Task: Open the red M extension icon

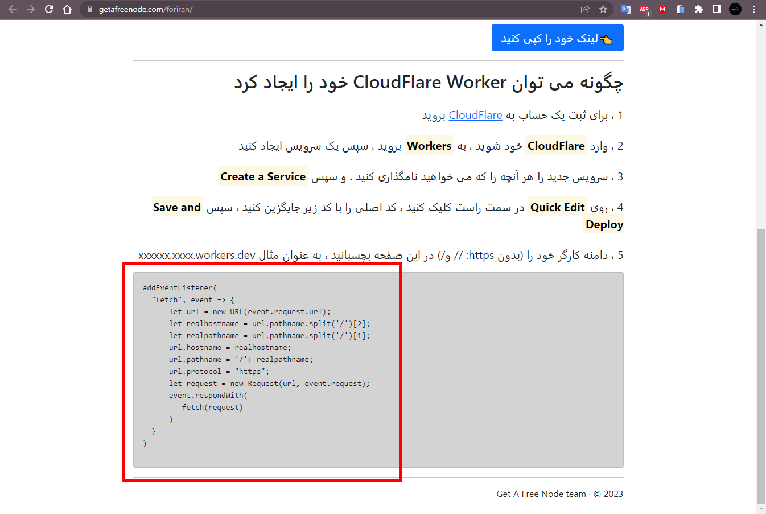Action: click(x=662, y=9)
